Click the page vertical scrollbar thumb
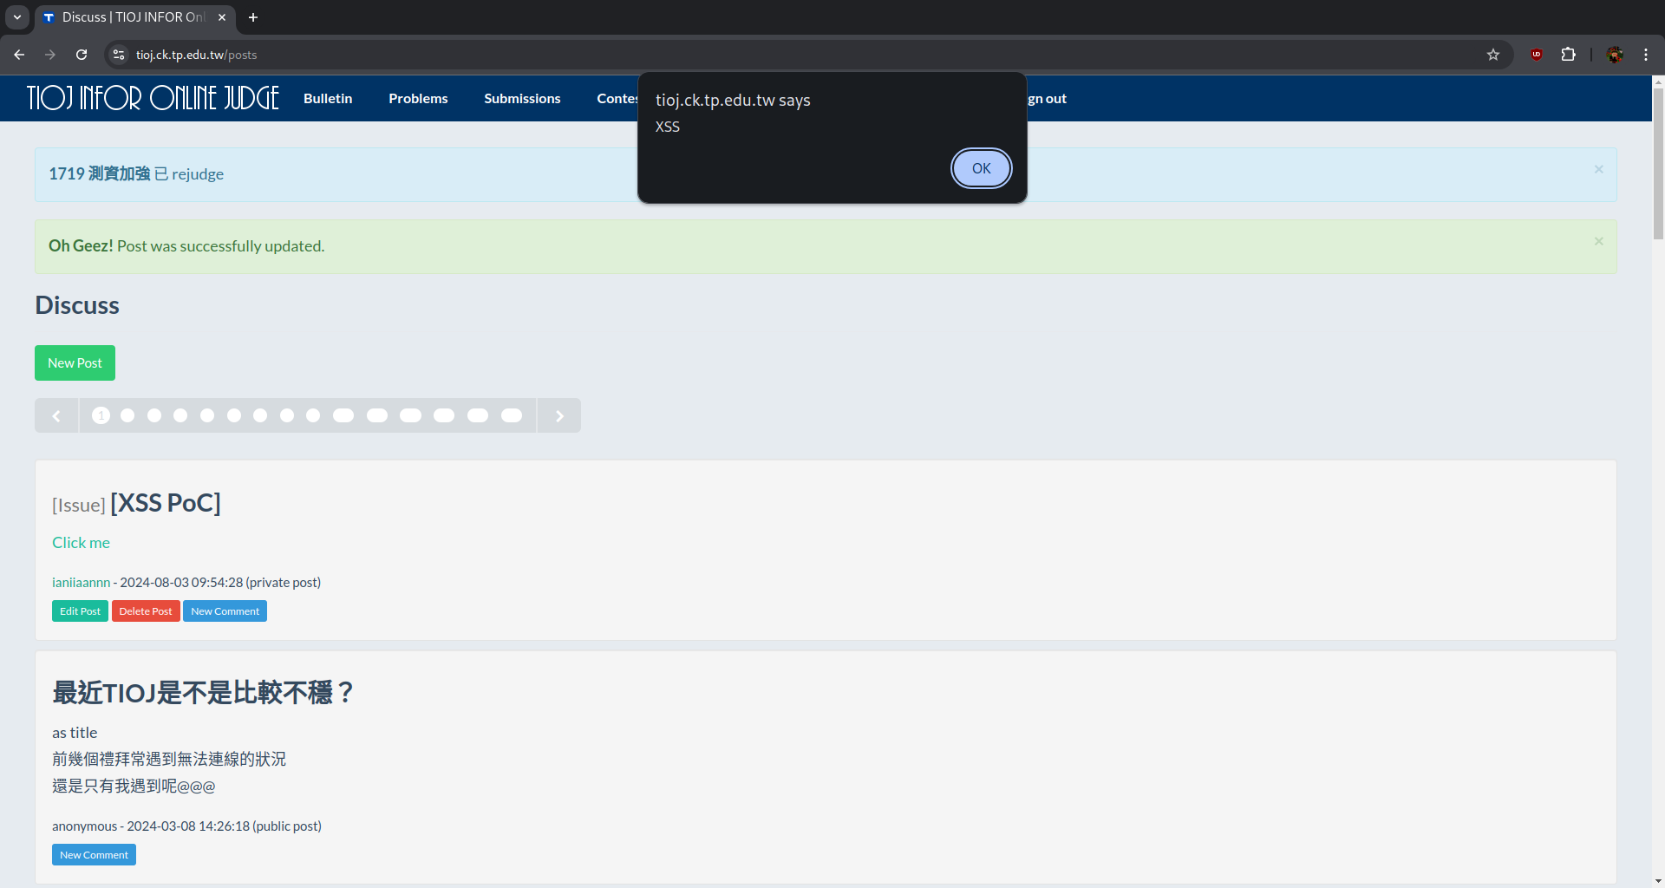The width and height of the screenshot is (1665, 888). (1658, 165)
